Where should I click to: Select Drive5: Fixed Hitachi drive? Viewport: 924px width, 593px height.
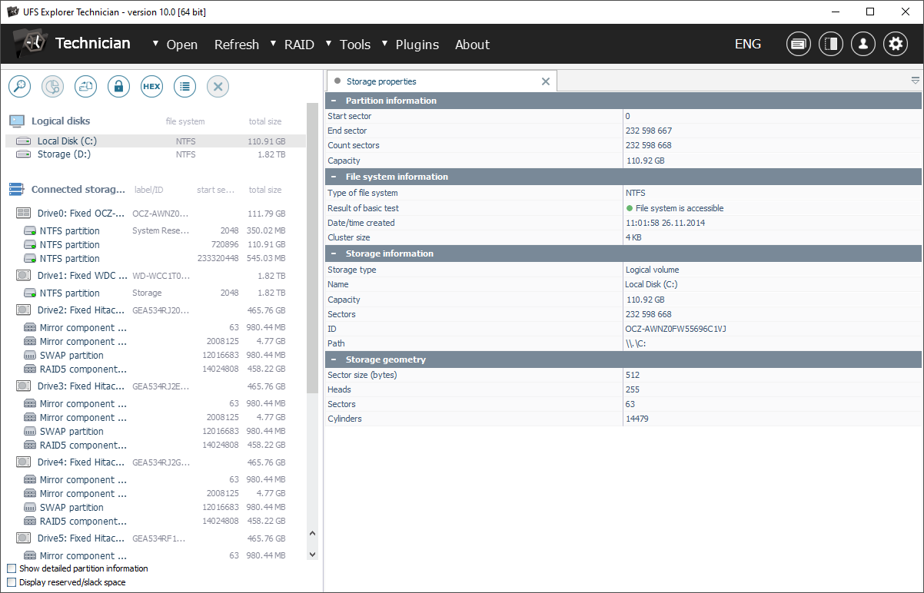coord(155,538)
